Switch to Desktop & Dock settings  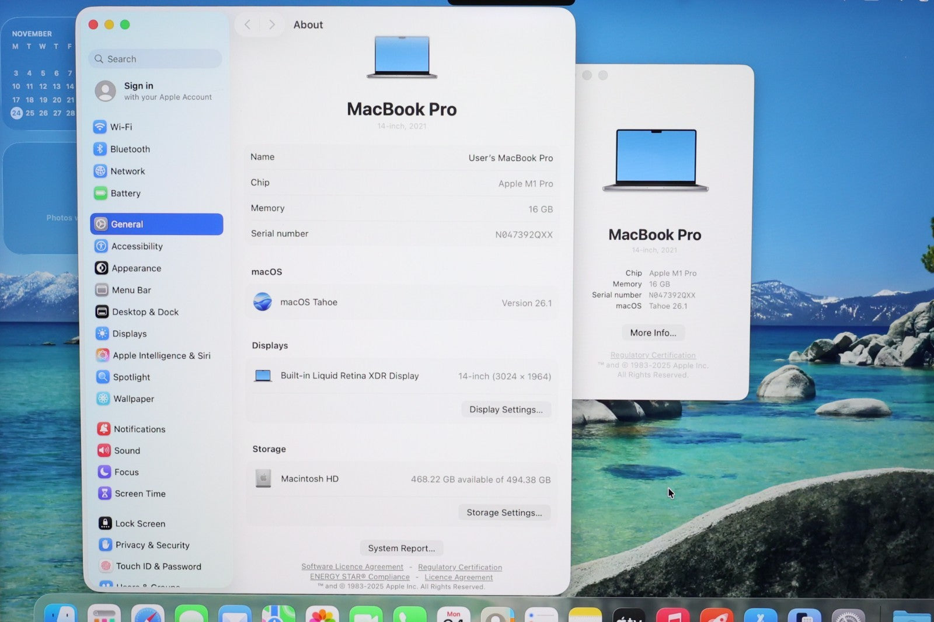(x=145, y=312)
